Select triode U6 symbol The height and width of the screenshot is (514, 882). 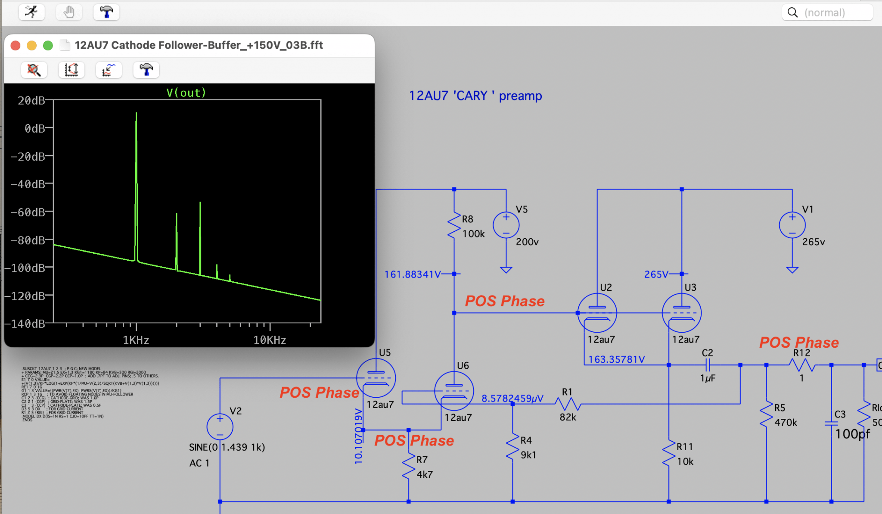tap(454, 391)
